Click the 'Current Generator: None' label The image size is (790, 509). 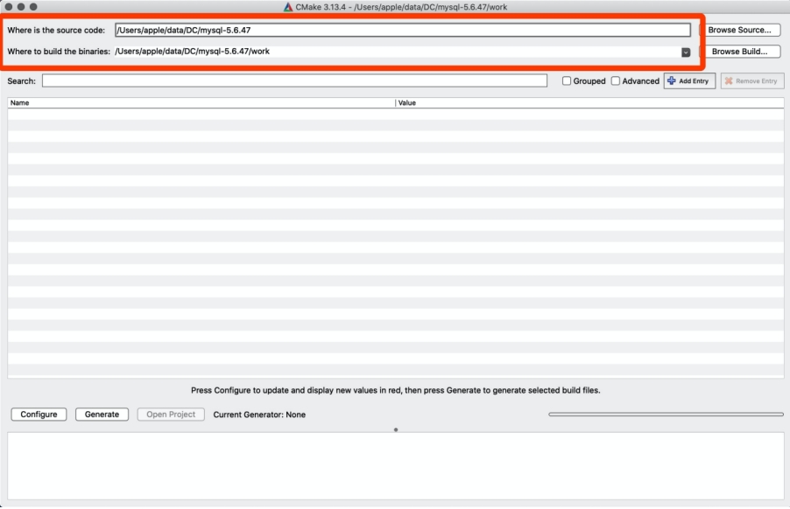pyautogui.click(x=259, y=415)
